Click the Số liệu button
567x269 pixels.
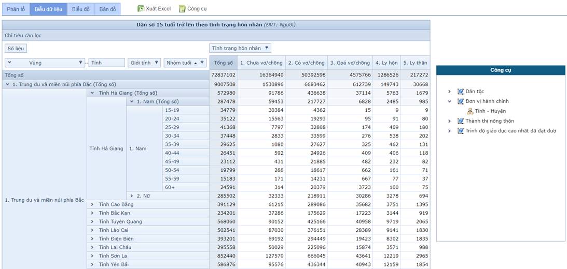[16, 48]
